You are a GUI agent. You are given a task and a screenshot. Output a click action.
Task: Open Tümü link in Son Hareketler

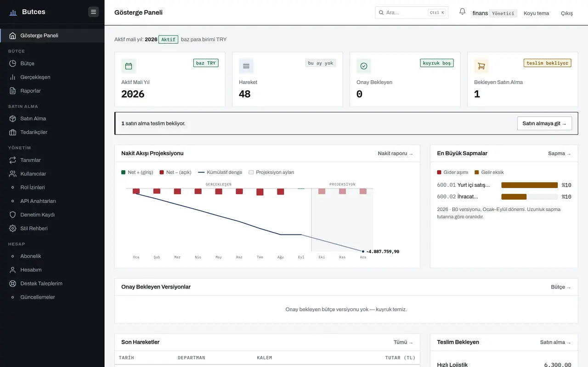[x=403, y=342]
